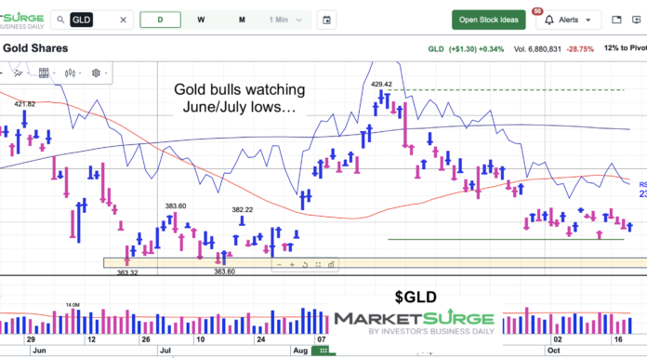Click the pop-out screen icon at top right

[x=637, y=20]
